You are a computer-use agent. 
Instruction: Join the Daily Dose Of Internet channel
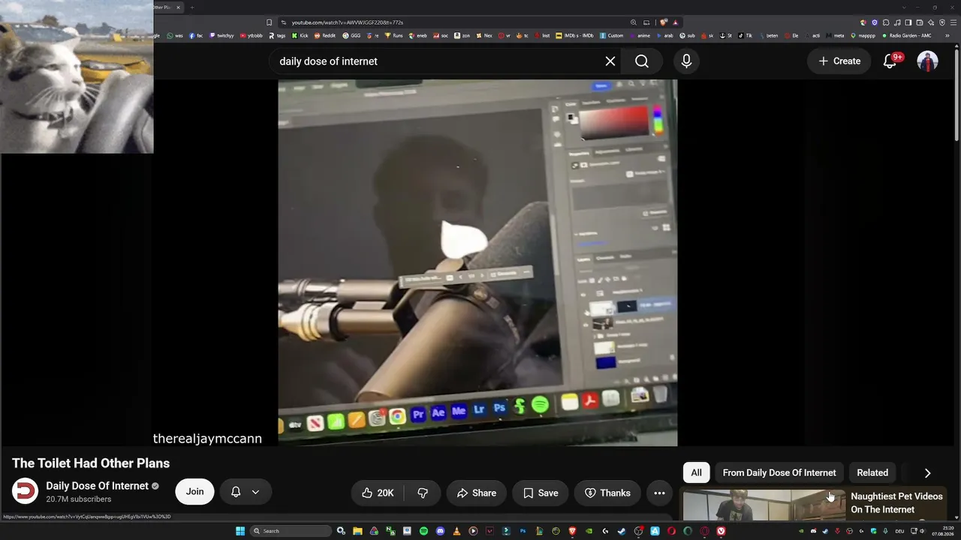pyautogui.click(x=194, y=491)
